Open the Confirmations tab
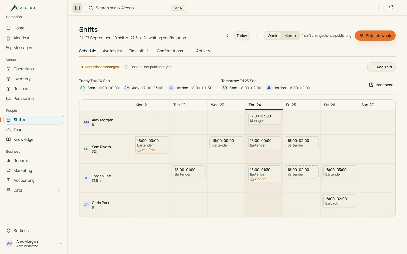 point(172,51)
